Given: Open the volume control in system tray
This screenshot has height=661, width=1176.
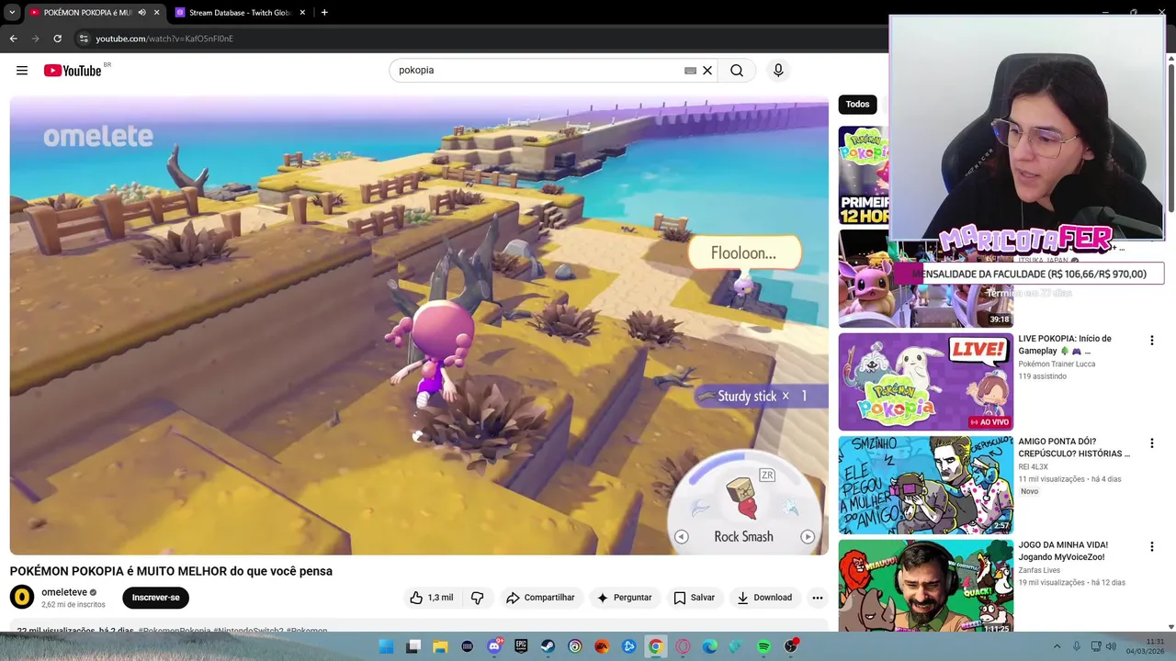Looking at the screenshot, I should click(1113, 646).
